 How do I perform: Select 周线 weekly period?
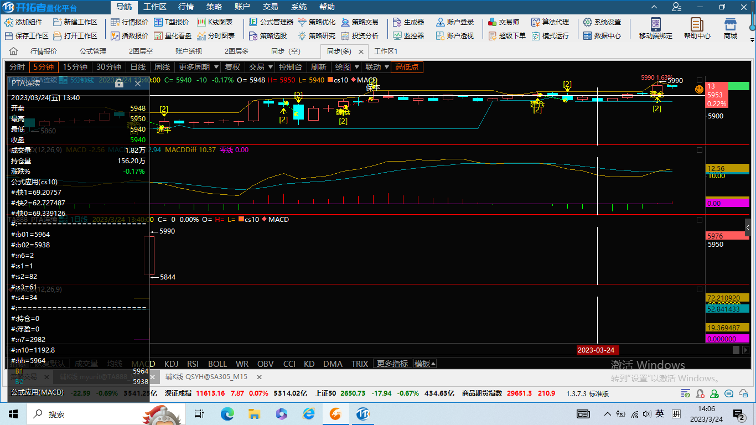pos(162,67)
